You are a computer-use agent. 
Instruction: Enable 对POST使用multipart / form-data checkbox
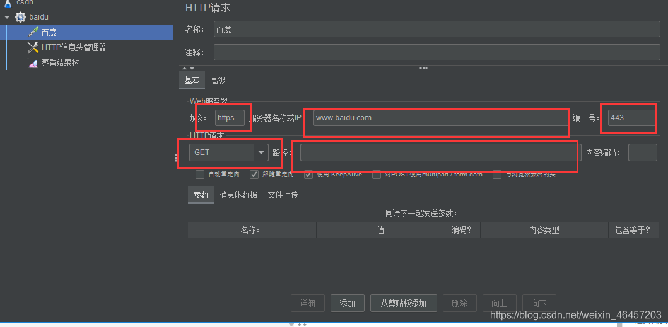[377, 174]
